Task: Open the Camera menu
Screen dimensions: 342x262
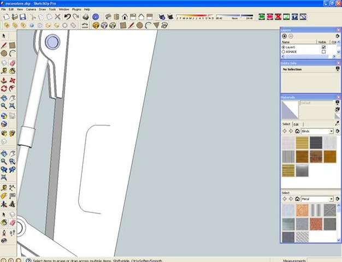Action: pos(31,9)
